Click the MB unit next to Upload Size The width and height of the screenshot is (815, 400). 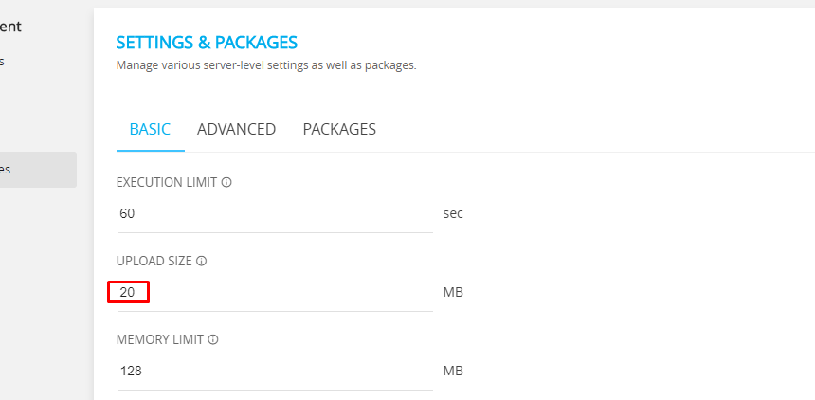click(x=453, y=292)
